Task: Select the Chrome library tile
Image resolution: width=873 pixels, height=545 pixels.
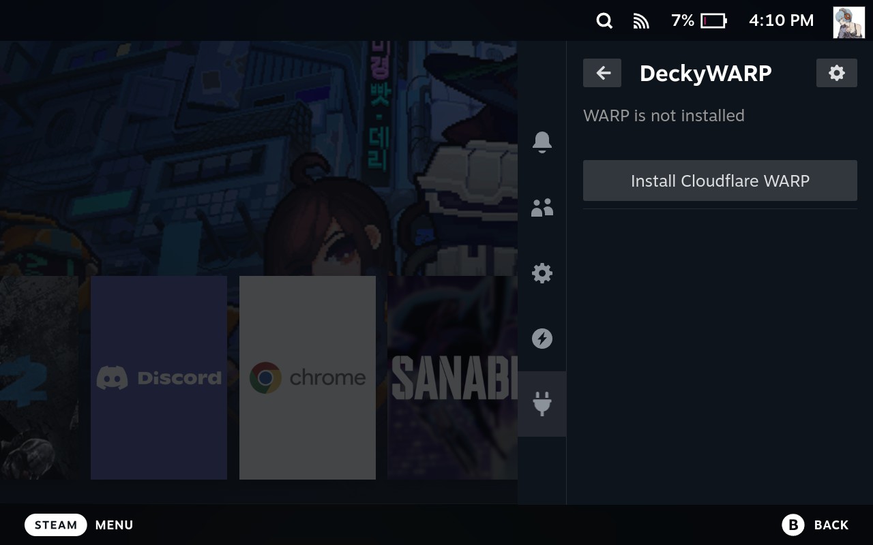Action: point(308,377)
